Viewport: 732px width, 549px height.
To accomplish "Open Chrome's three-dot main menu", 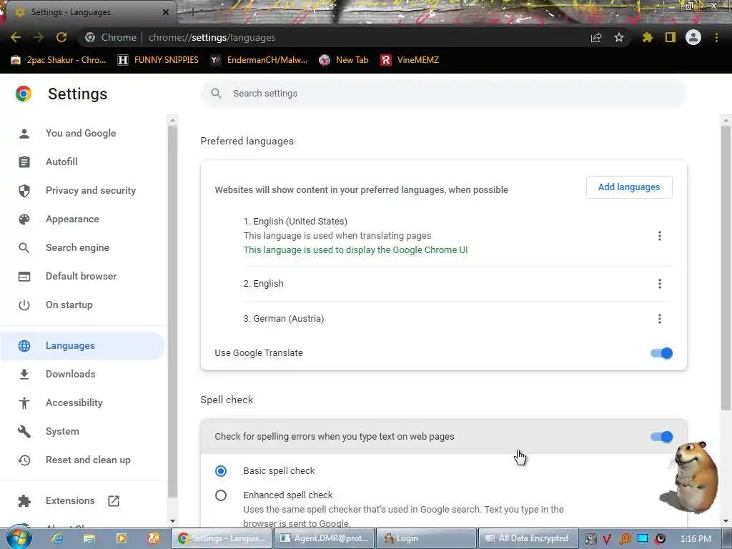I will coord(716,37).
